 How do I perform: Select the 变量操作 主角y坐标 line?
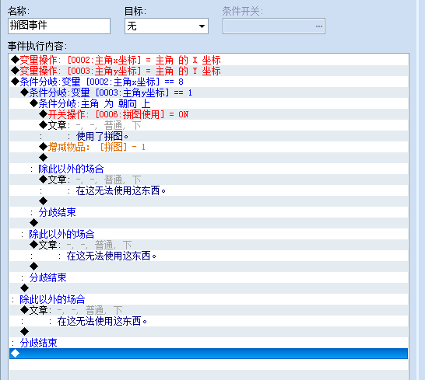pyautogui.click(x=209, y=71)
